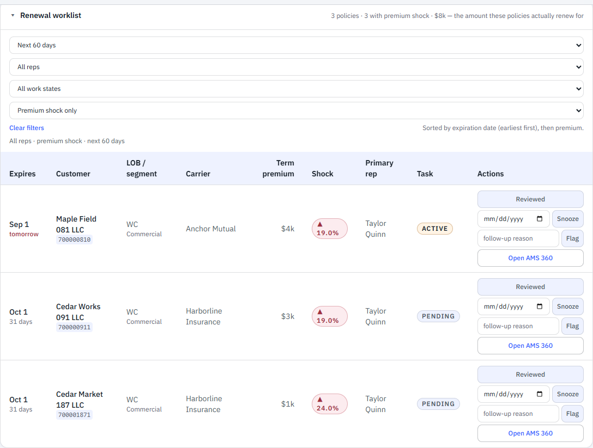593x448 pixels.
Task: Click policy number 700001871
Action: 74,415
